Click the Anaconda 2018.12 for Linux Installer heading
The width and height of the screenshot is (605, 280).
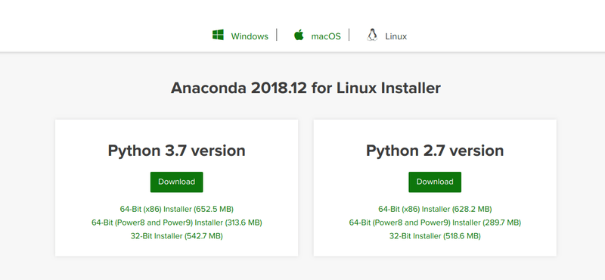(306, 88)
